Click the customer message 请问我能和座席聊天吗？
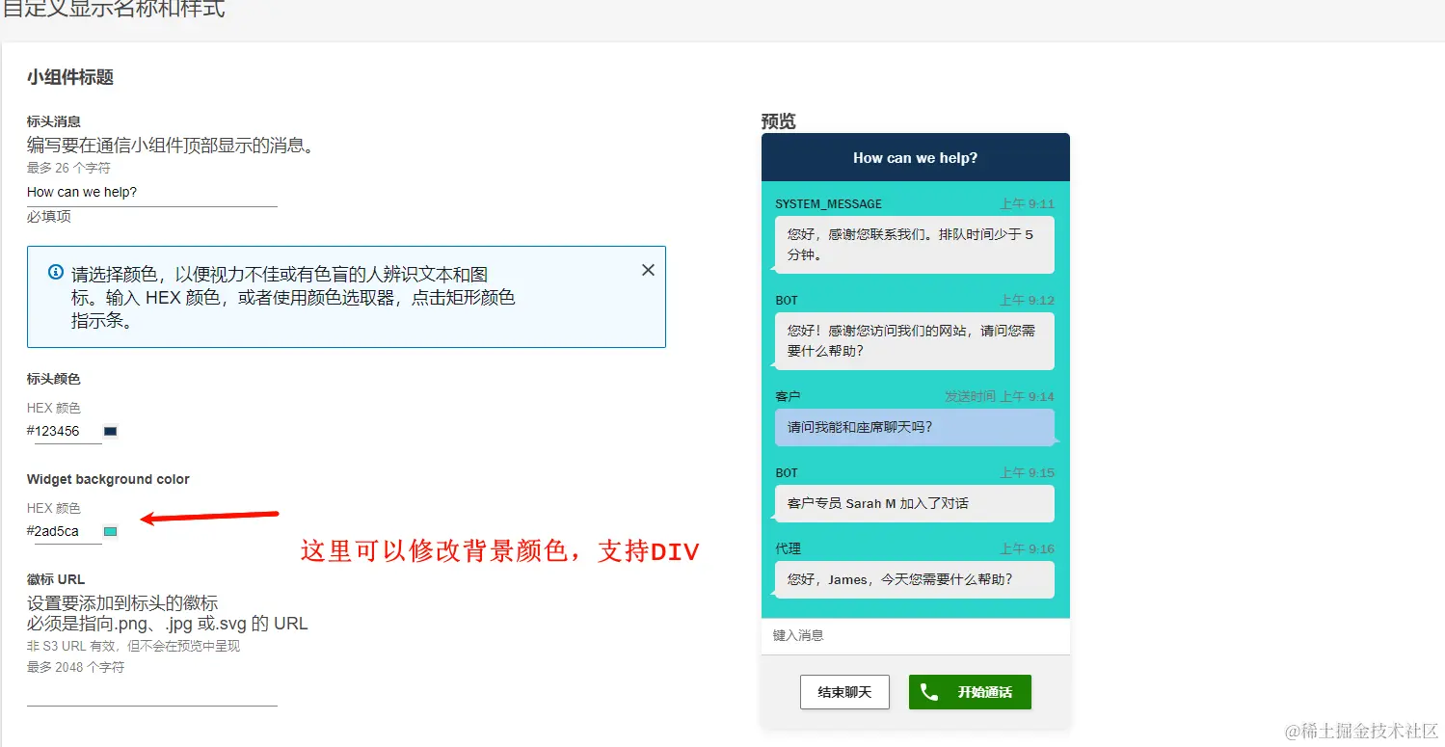This screenshot has width=1445, height=747. (x=915, y=427)
